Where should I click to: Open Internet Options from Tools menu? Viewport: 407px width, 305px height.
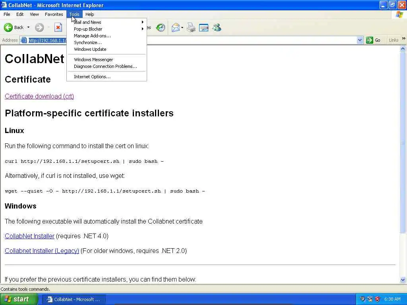click(x=107, y=77)
